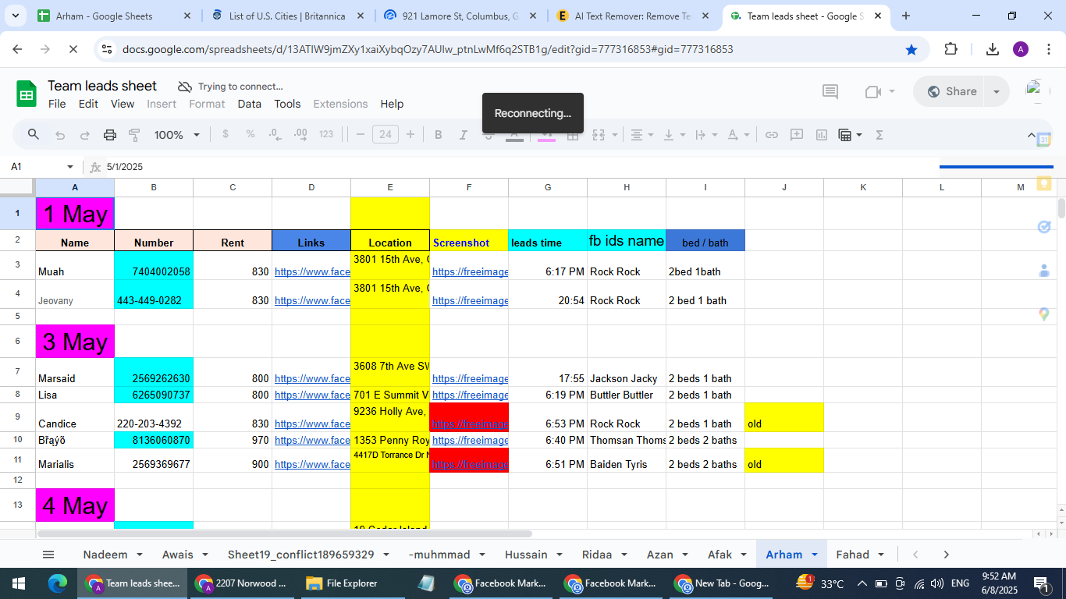The image size is (1066, 599).
Task: Decrease decimal places in the toolbar
Action: [x=275, y=134]
